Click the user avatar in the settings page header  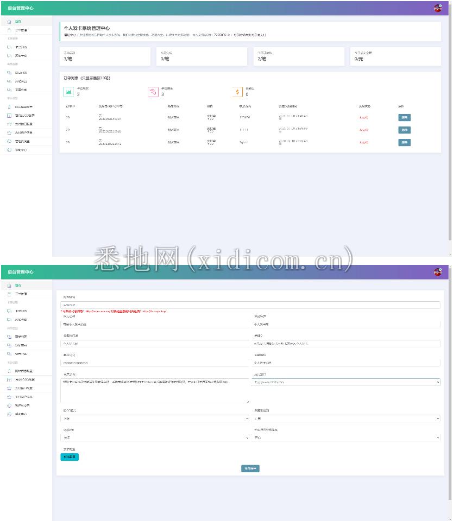pos(438,272)
